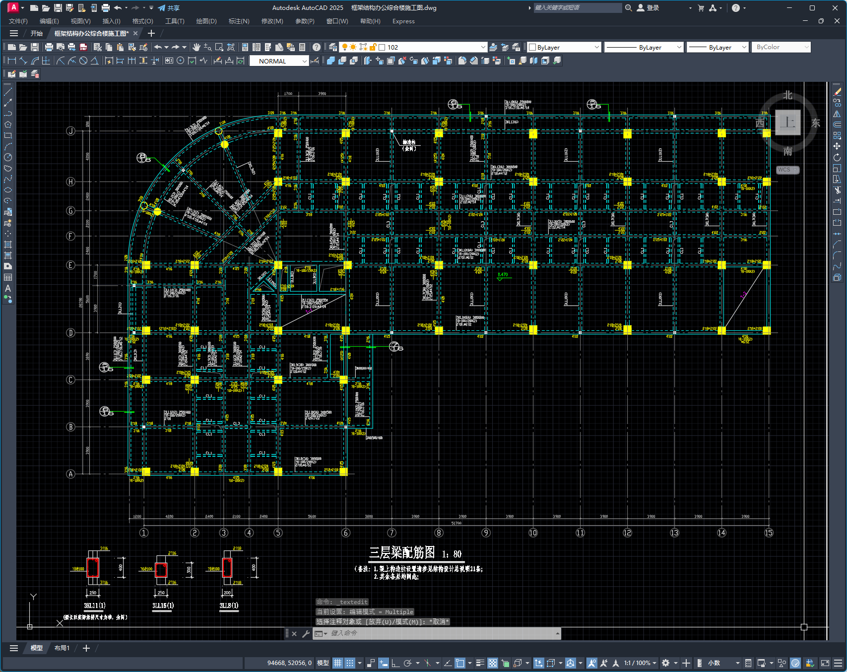Open the QuickCalc calculator icon
This screenshot has height=672, width=847.
[x=302, y=47]
